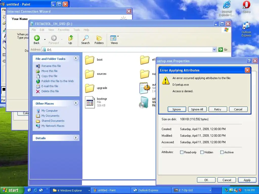The height and width of the screenshot is (194, 259).
Task: Click Publish this file to the Web
Action: coord(57,81)
